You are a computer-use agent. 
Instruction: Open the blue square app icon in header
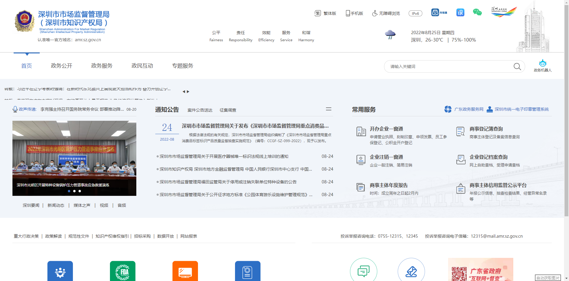pos(460,12)
